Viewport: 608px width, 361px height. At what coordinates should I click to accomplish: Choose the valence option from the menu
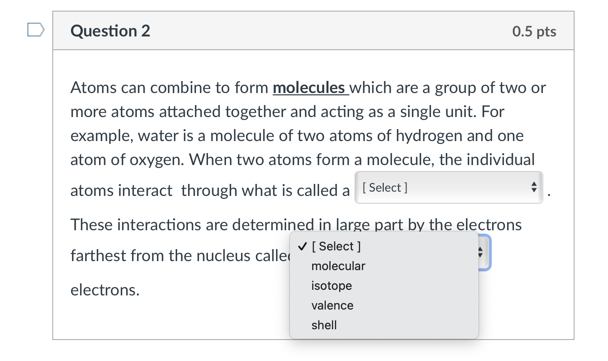pos(332,305)
